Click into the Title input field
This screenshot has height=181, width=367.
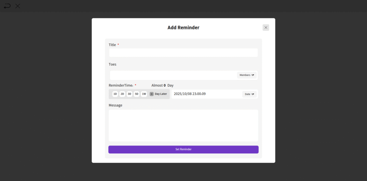click(183, 53)
